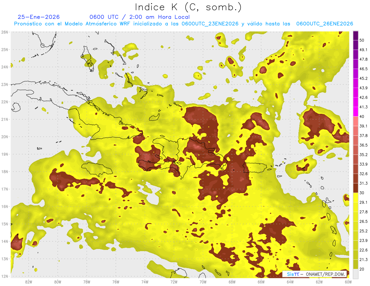
Task: Click legend value "40"
Action: pyautogui.click(x=362, y=117)
